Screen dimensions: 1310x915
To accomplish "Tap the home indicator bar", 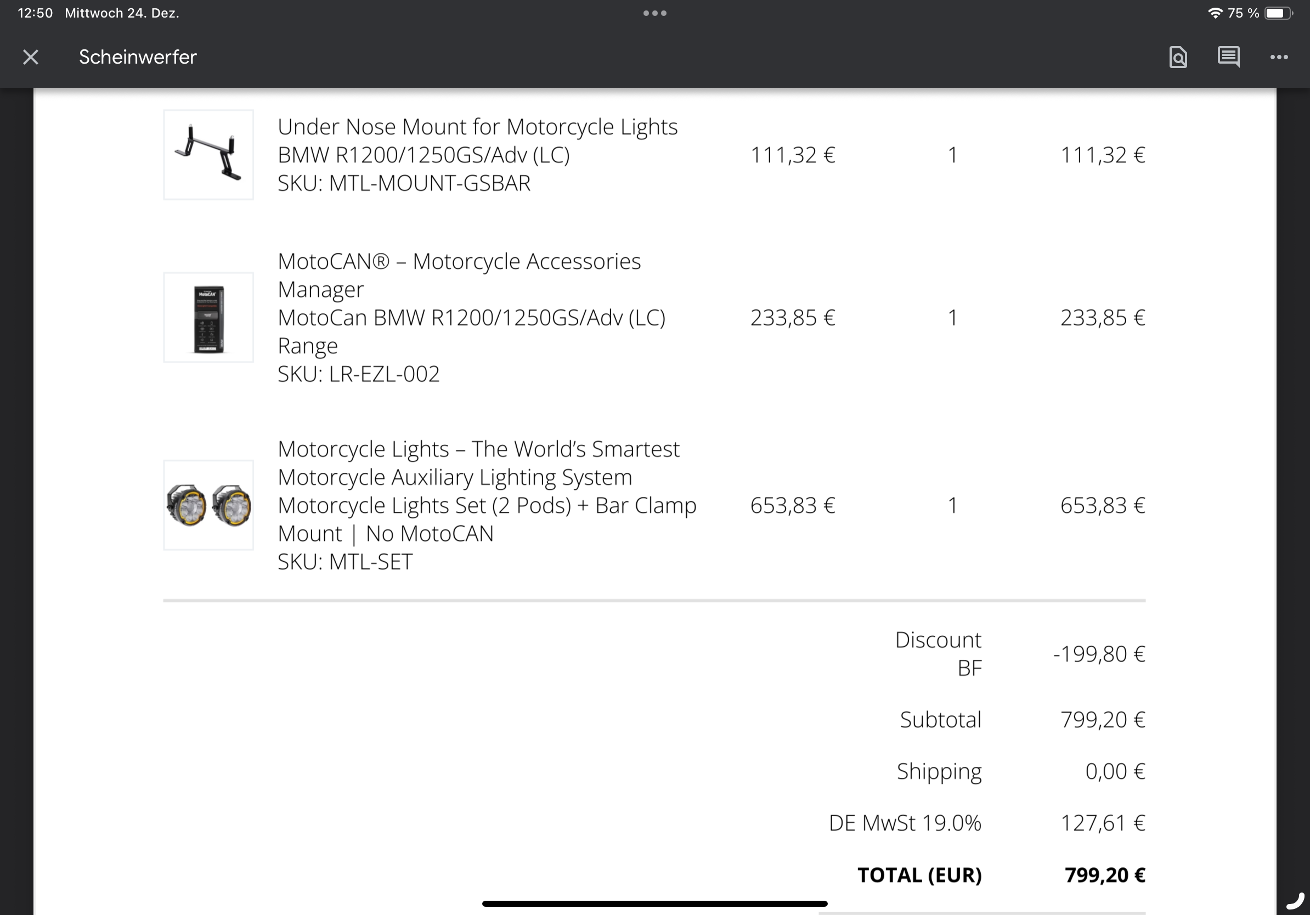I will [x=654, y=903].
